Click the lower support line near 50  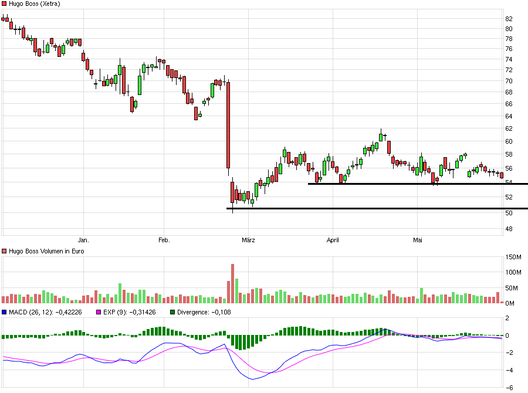coord(352,209)
